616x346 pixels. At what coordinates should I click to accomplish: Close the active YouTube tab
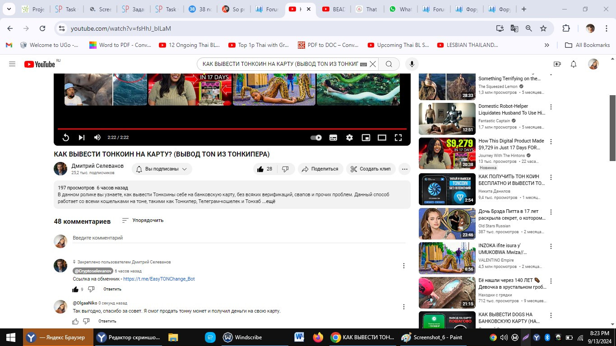309,9
